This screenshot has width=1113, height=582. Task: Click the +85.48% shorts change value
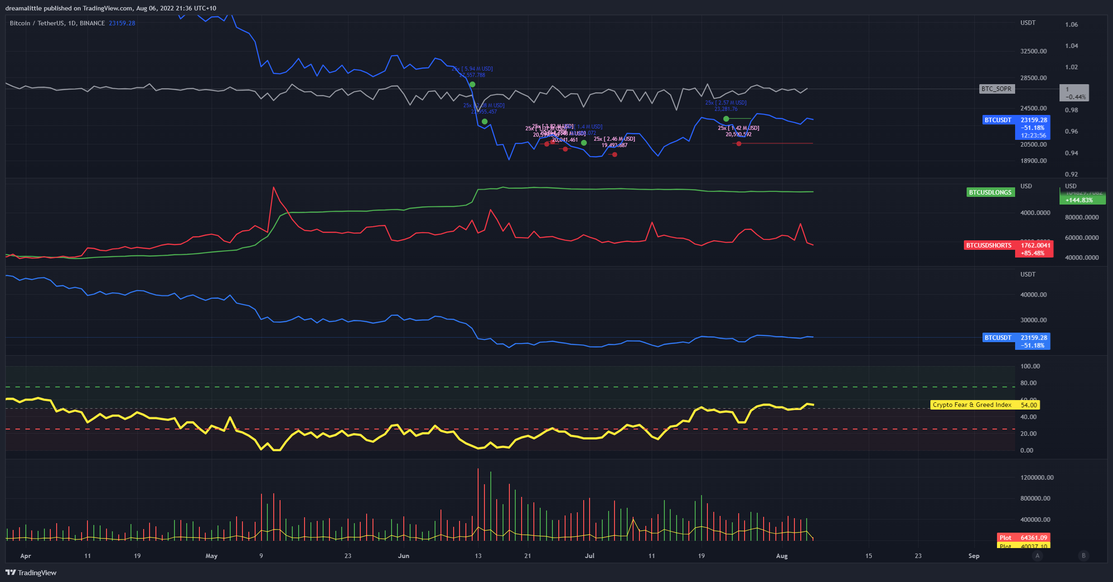[x=1032, y=253]
